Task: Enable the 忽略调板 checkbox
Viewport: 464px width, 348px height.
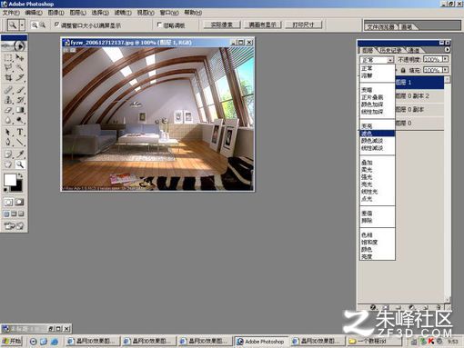Action: (x=159, y=25)
